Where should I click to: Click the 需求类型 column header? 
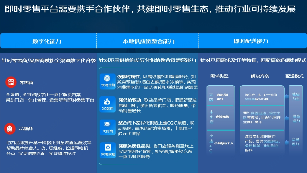point(219,76)
